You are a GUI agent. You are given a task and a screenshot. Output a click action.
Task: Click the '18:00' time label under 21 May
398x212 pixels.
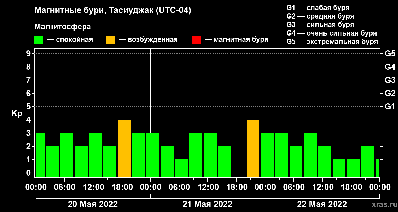(x=236, y=187)
